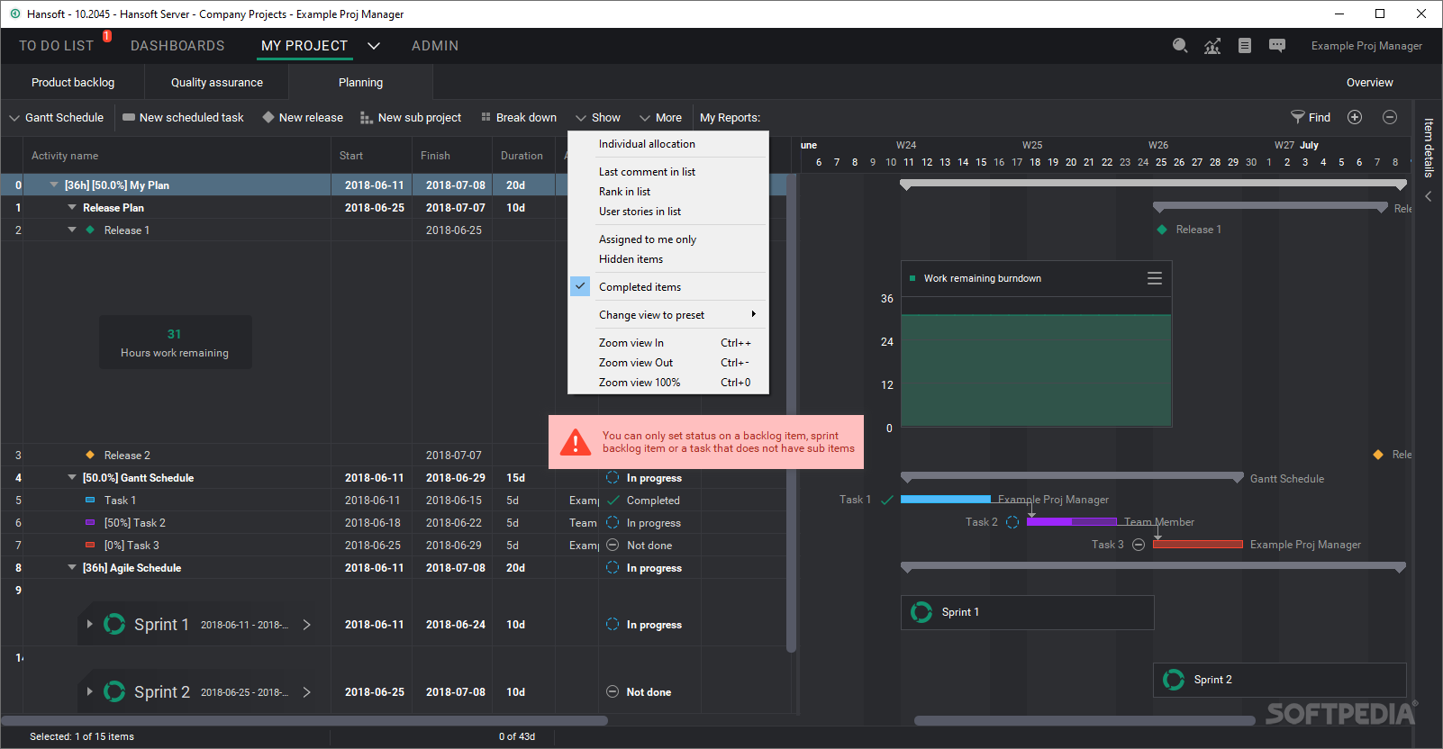The image size is (1443, 749).
Task: Choose Zoom view 100%
Action: [667, 383]
